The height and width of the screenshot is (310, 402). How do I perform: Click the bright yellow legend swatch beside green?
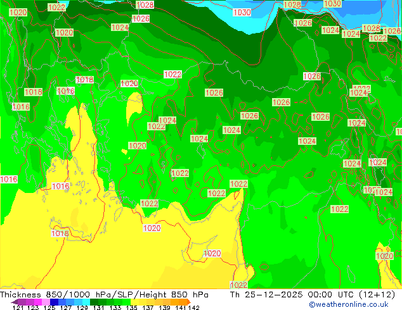pos(134,302)
